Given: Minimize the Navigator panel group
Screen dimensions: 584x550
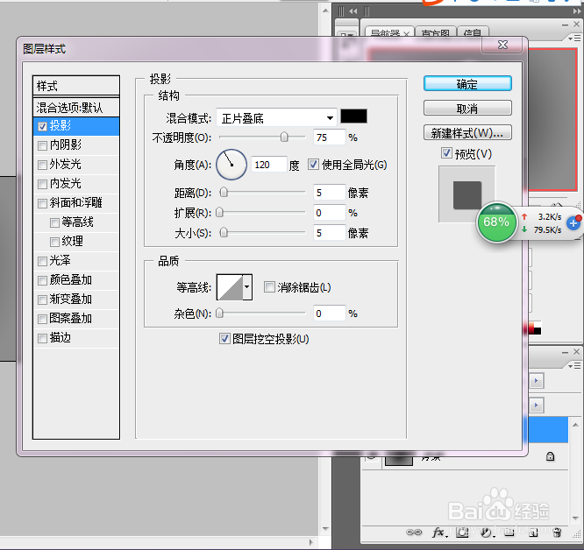Looking at the screenshot, I should coord(565,25).
